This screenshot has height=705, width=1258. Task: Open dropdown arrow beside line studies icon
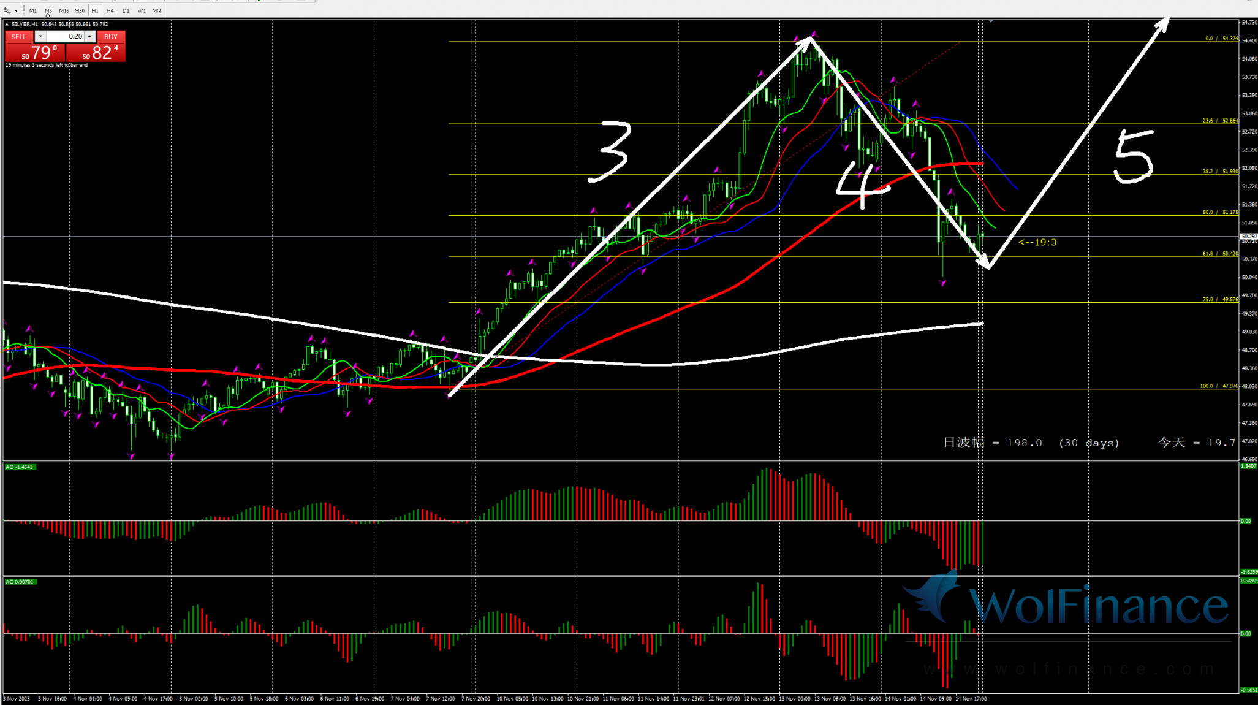tap(16, 11)
